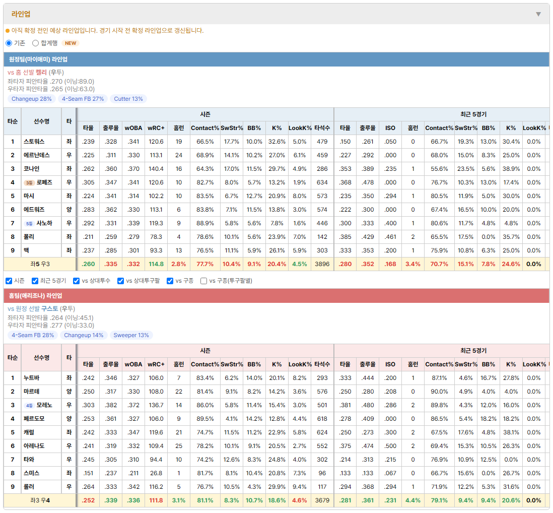Select player 에드워즈
The width and height of the screenshot is (553, 513).
[x=34, y=210]
